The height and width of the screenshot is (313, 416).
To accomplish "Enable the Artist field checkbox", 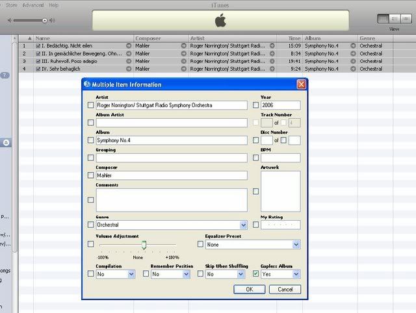I will pyautogui.click(x=91, y=105).
